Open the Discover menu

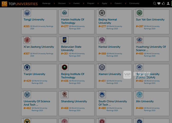click(x=62, y=3)
